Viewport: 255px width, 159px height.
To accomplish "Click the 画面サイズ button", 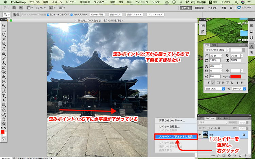I will click(115, 15).
